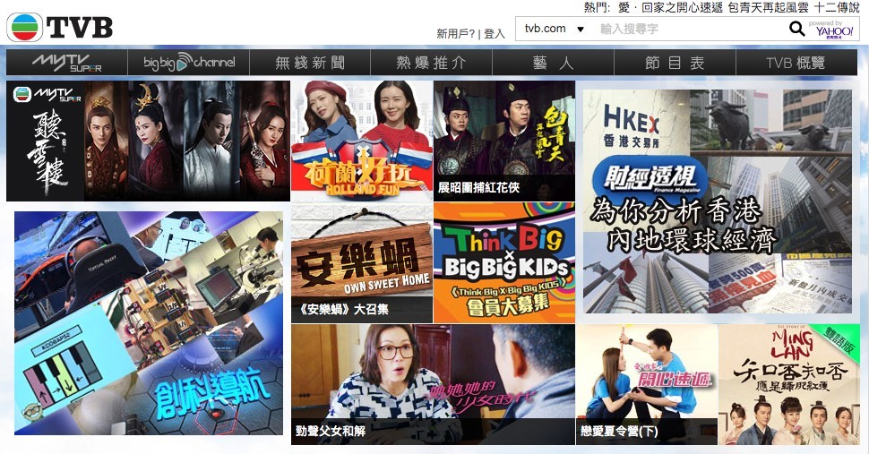Viewport: 869px width, 454px height.
Task: Open Think Big X Big Big Kids banner
Action: tap(504, 263)
